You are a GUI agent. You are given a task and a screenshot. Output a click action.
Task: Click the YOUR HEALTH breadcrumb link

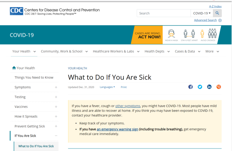click(77, 68)
